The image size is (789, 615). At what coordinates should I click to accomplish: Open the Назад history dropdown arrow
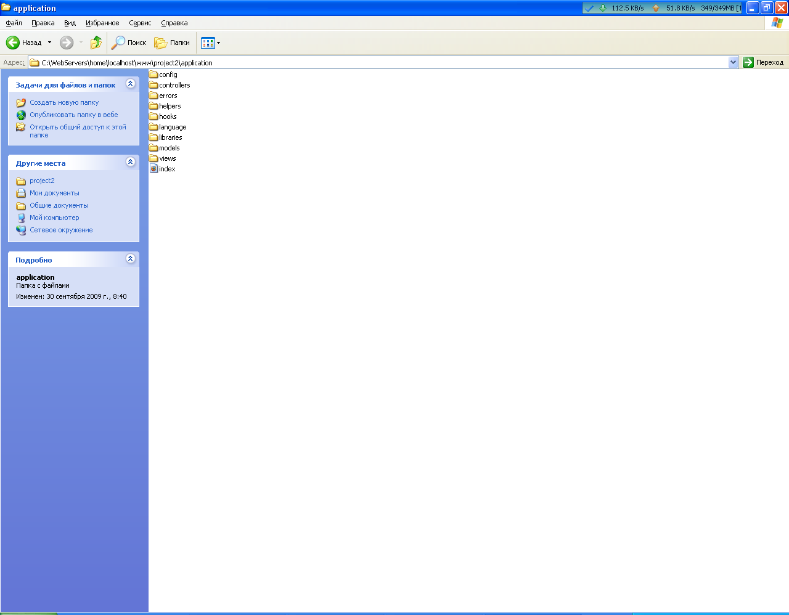(50, 43)
